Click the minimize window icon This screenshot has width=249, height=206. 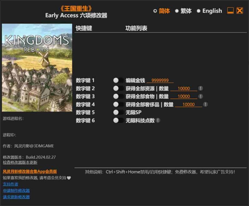tap(230, 10)
